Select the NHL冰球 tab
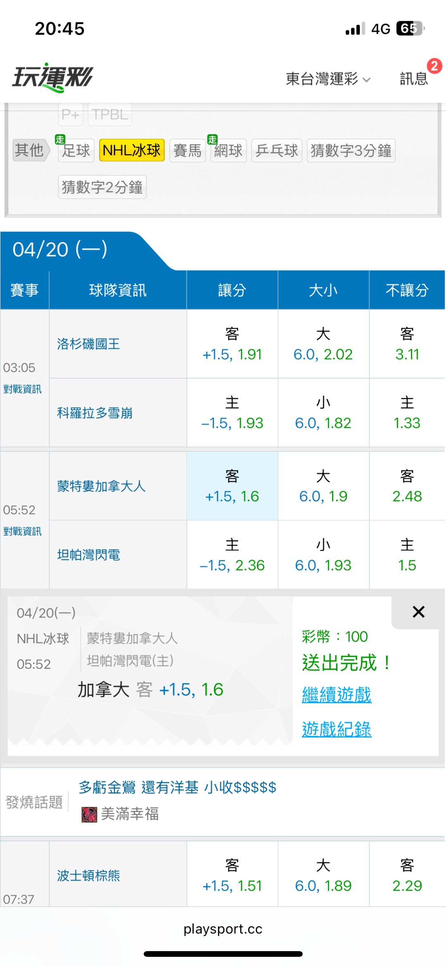446x966 pixels. 132,150
